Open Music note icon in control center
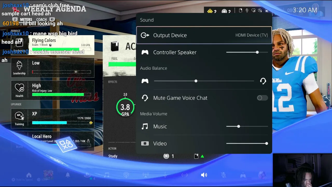 [x=107, y=175]
